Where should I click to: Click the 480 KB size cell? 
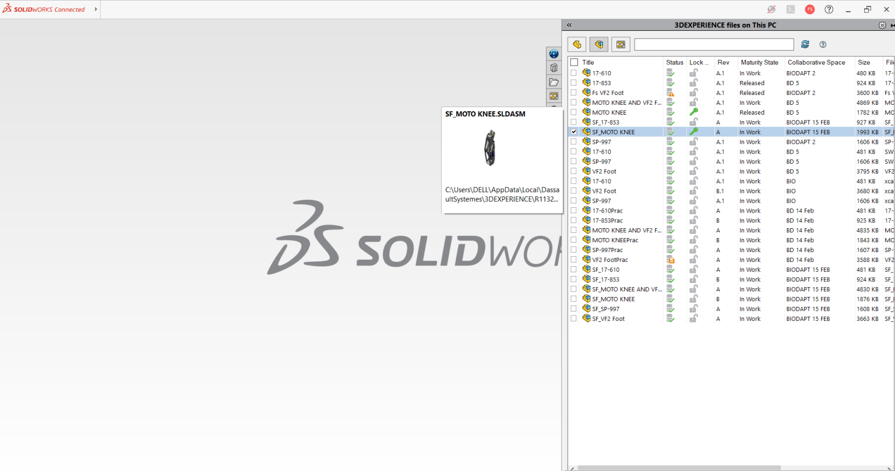[866, 73]
